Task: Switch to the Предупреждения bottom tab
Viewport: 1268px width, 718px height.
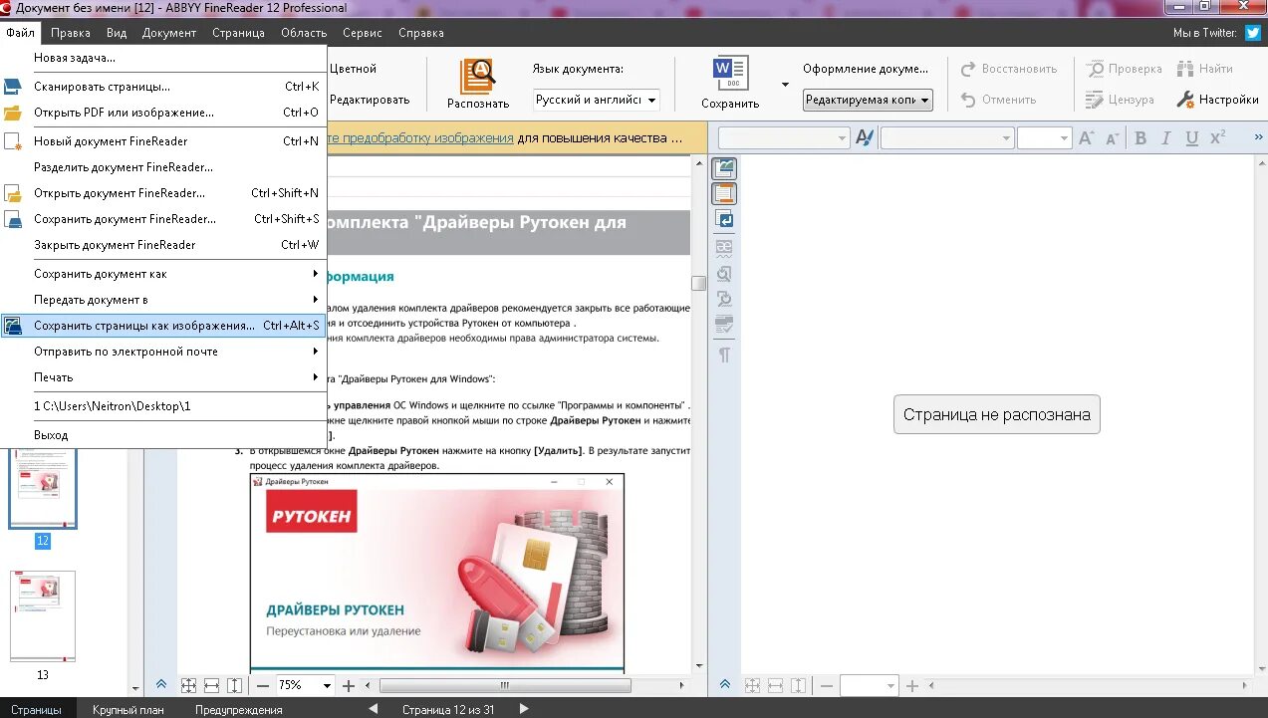Action: point(239,710)
